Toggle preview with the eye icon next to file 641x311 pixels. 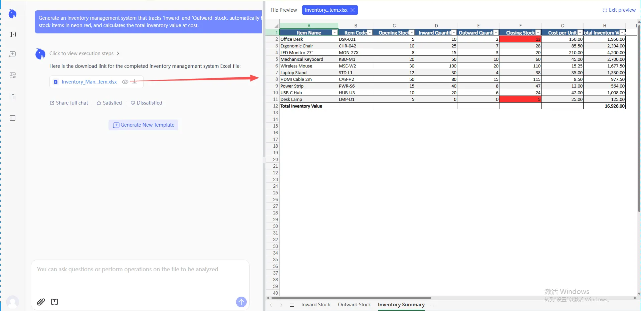click(x=125, y=82)
